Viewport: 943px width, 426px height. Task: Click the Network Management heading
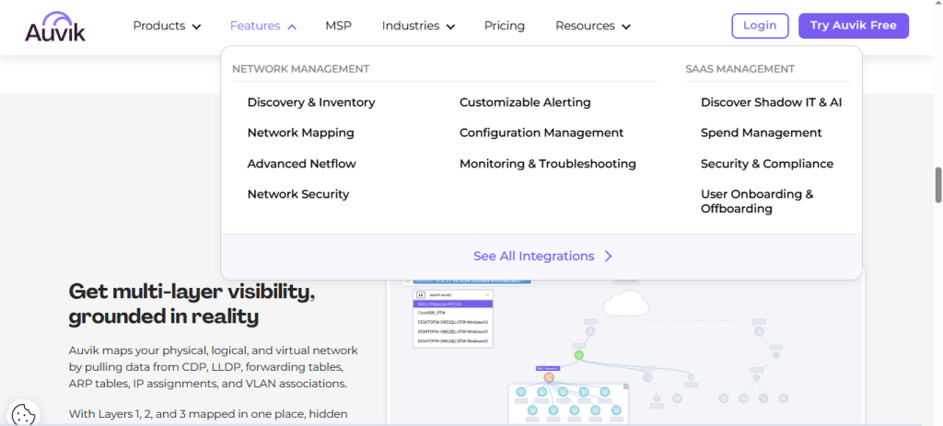coord(301,69)
